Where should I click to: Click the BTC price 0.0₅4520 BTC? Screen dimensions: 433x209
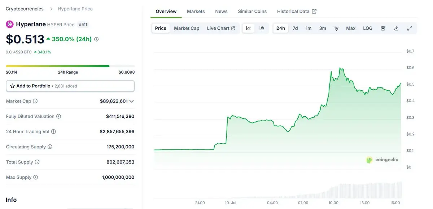click(x=18, y=52)
